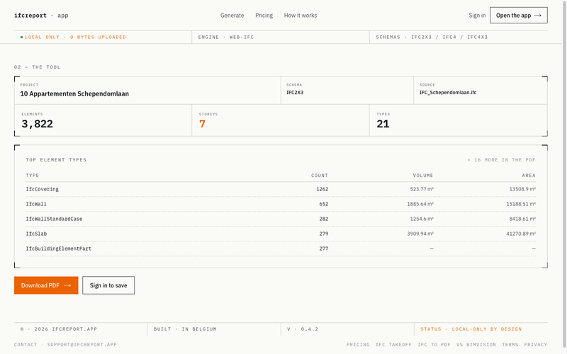This screenshot has width=567, height=354.
Task: Select the IfcCovering table row
Action: coord(281,189)
